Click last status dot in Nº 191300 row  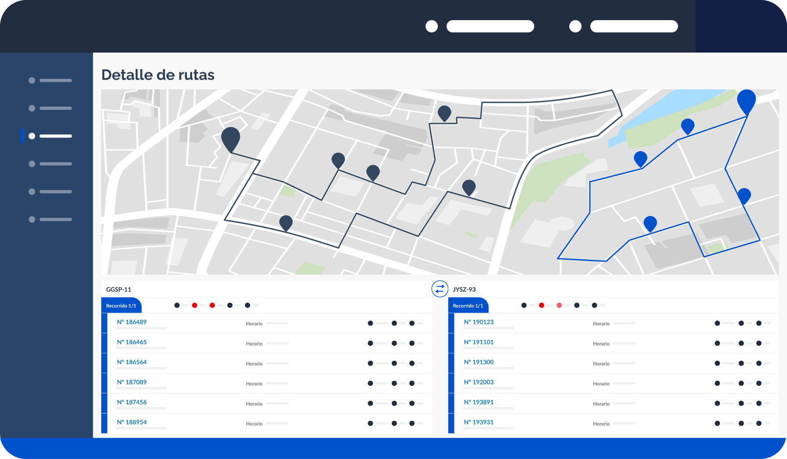[x=759, y=364]
